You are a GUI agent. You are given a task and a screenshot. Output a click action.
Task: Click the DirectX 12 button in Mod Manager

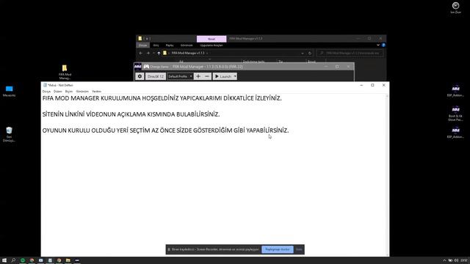155,76
